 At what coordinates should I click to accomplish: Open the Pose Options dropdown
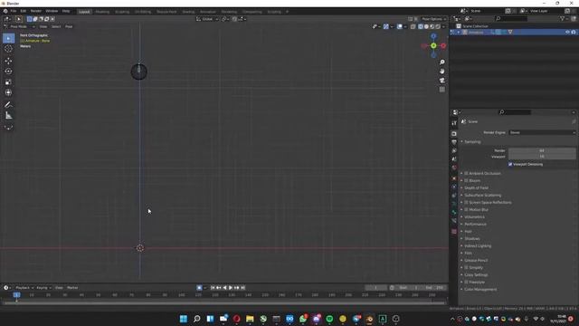pos(433,19)
